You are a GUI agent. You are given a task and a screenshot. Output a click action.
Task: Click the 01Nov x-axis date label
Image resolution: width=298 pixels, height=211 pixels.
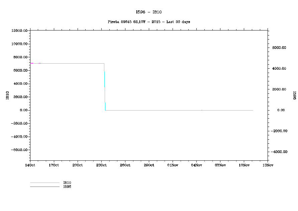pos(173,165)
